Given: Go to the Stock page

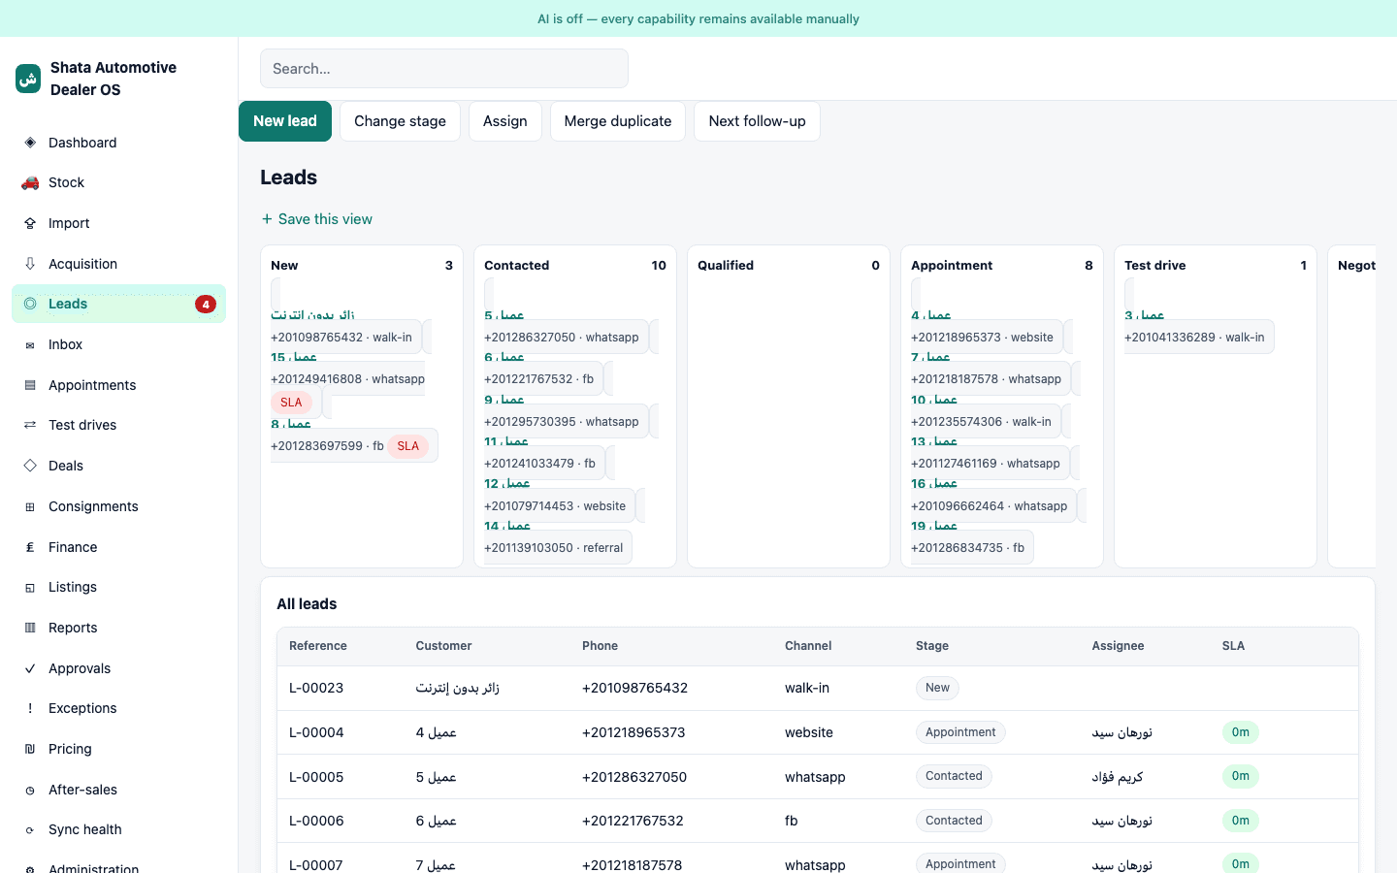Looking at the screenshot, I should point(118,182).
